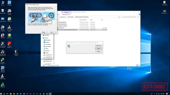Viewport: 170px width, 95px height.
Task: Open Google Chrome desktop icon
Action: pos(3,28)
